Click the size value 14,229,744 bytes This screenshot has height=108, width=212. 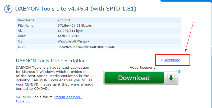[x=71, y=31]
